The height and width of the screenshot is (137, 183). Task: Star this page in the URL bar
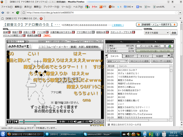click(176, 12)
